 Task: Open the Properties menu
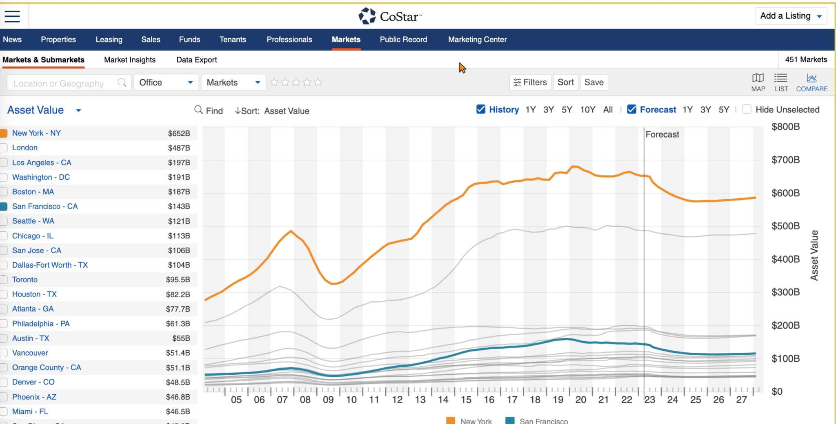[58, 40]
